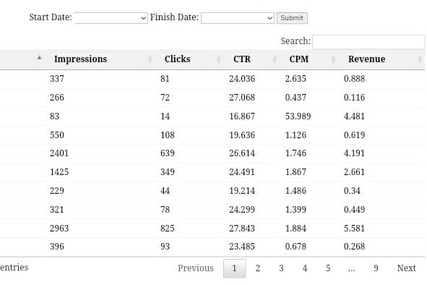Focus the Search input field

(368, 42)
